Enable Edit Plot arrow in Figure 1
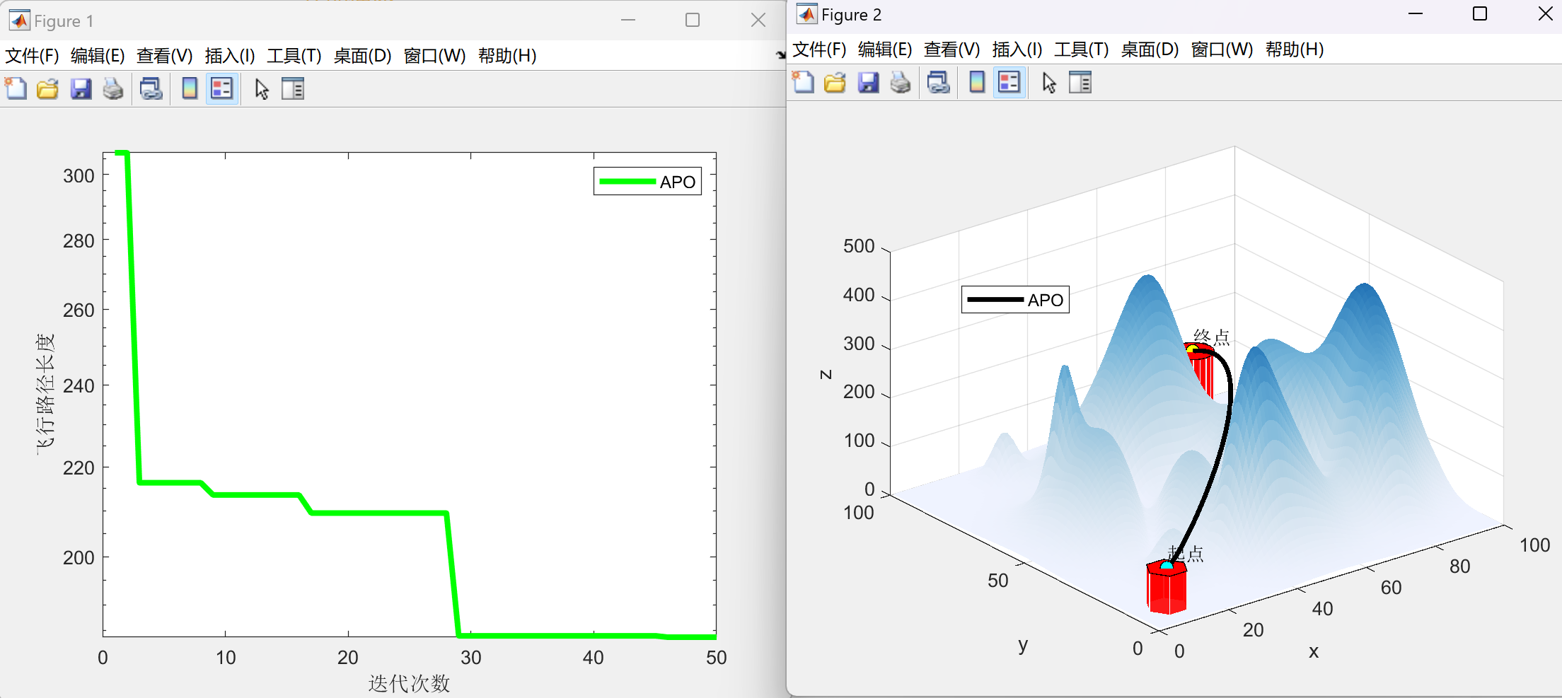This screenshot has width=1562, height=698. tap(262, 89)
